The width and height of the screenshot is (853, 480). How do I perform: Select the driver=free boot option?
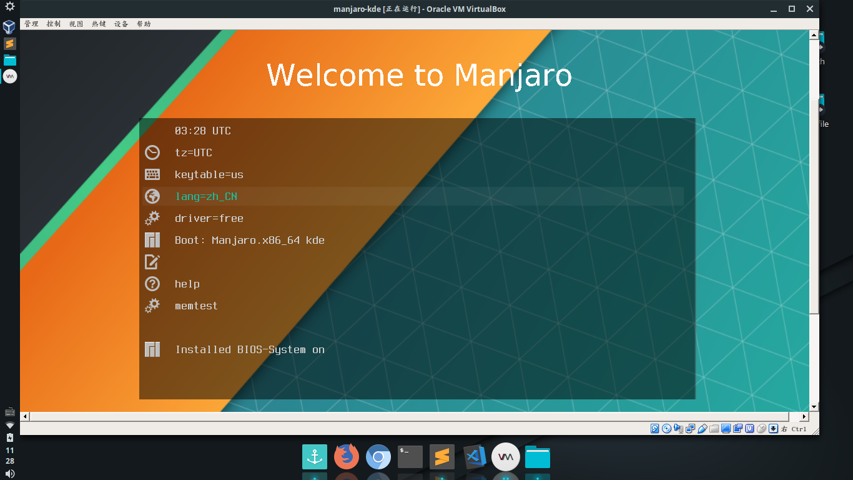point(413,218)
